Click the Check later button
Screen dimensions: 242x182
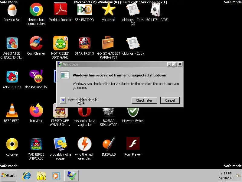[x=144, y=100]
